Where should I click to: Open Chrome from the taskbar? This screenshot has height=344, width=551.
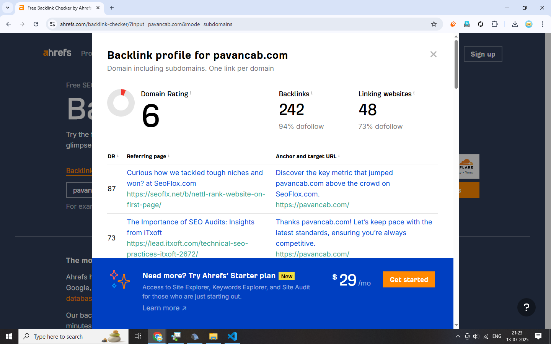[157, 336]
